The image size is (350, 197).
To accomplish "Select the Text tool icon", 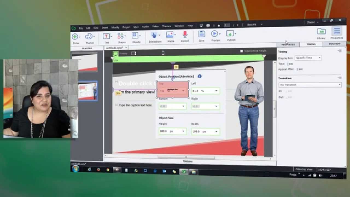I will [x=106, y=36].
